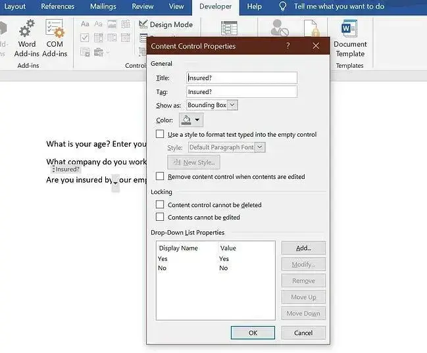The image size is (427, 353).
Task: Enable 'Use a style to format text' checkbox
Action: (x=160, y=134)
